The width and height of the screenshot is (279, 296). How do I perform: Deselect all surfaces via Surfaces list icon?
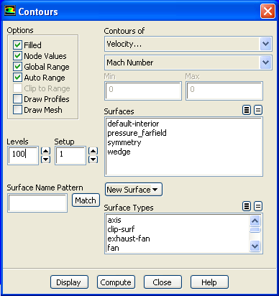coord(258,110)
